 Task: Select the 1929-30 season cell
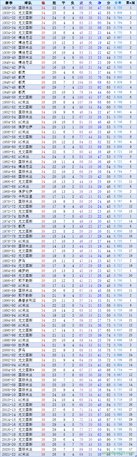9,8
